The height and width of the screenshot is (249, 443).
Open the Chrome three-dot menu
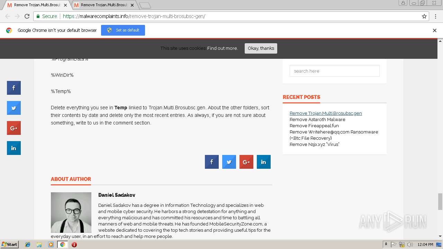click(x=435, y=16)
